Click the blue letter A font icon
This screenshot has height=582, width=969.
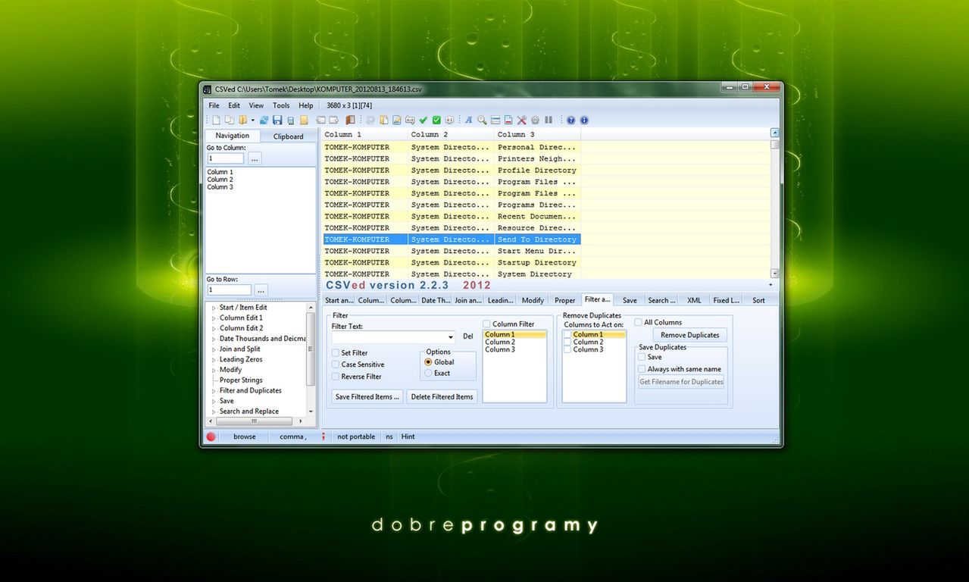pos(468,120)
